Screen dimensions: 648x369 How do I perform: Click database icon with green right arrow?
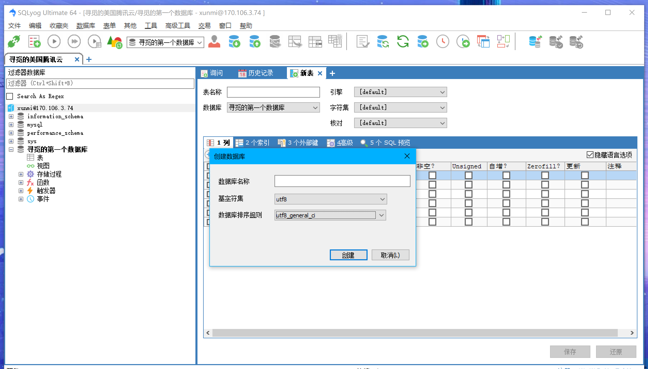(423, 42)
